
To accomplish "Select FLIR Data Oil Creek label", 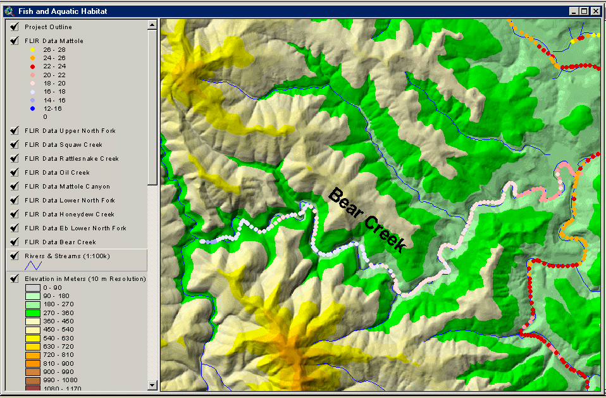I will tap(57, 173).
